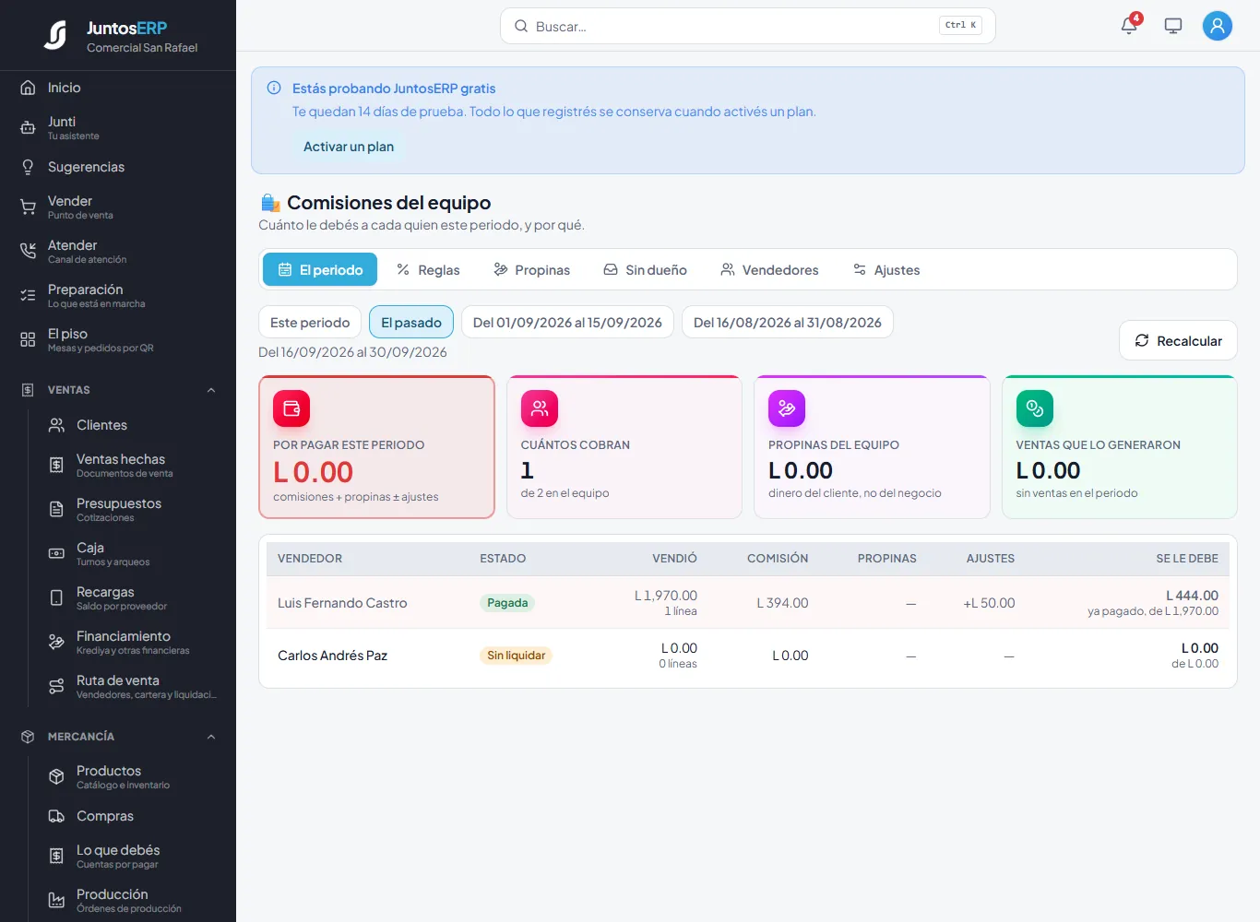Open the notifications bell

click(x=1129, y=26)
